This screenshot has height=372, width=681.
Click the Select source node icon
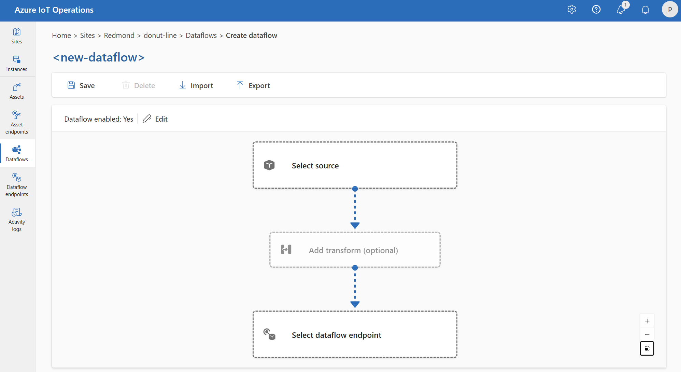coord(270,165)
